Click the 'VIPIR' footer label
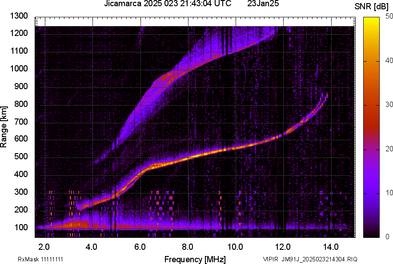 click(x=271, y=259)
